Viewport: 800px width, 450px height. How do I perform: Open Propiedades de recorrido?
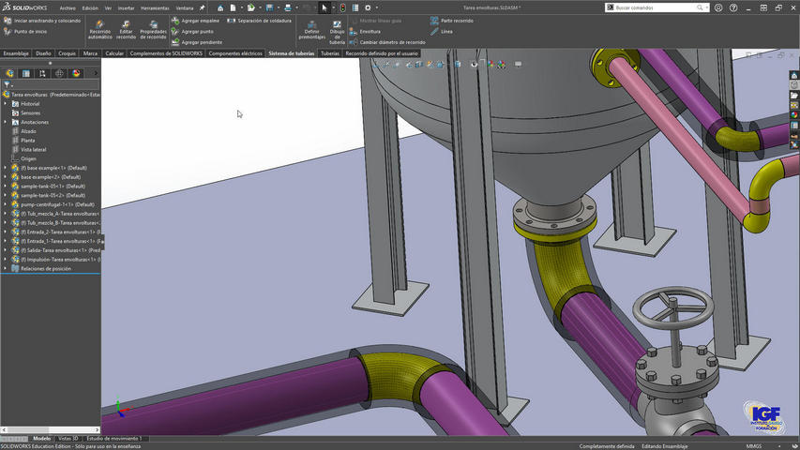click(x=153, y=30)
